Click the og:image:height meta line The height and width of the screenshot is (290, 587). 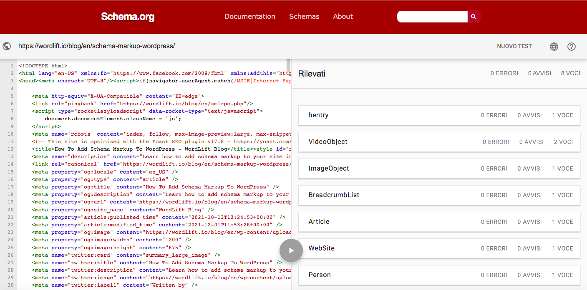click(111, 248)
